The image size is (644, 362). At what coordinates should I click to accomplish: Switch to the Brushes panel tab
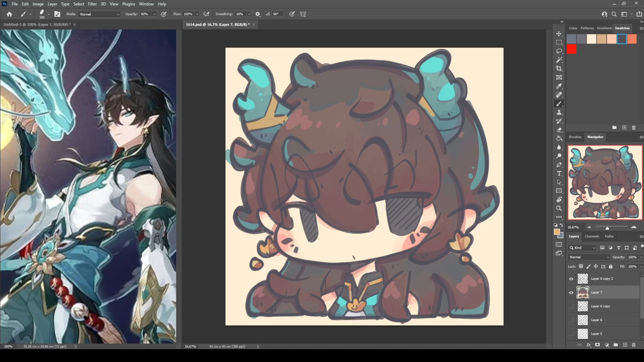click(575, 137)
